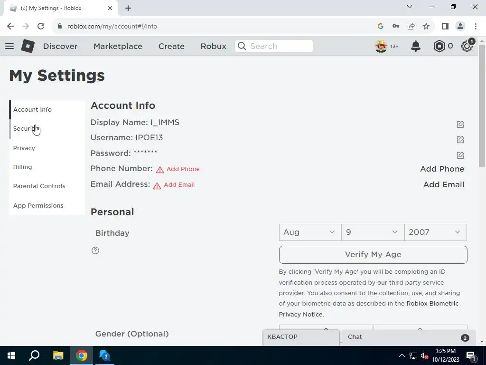486x365 pixels.
Task: Click the Verify My Age button
Action: 373,255
